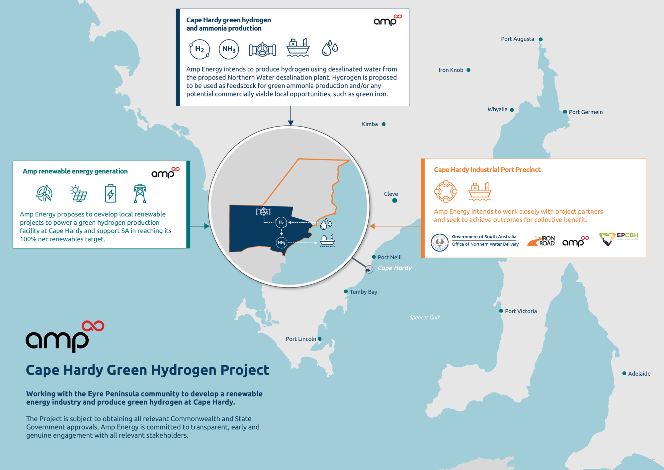The height and width of the screenshot is (470, 664).
Task: Click the Spencer Gulf label
Action: click(x=424, y=317)
